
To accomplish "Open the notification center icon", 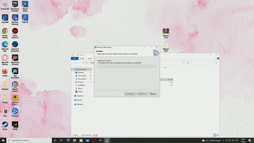I will pos(250,140).
